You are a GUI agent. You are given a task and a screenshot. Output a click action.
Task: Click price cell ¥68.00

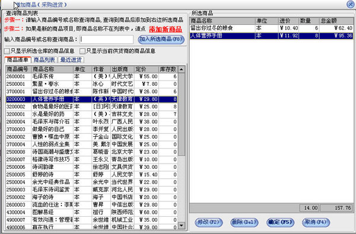(x=147, y=212)
